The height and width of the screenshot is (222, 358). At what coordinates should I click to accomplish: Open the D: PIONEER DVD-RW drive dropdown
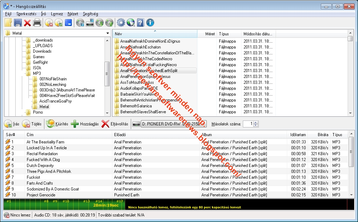tap(173, 124)
